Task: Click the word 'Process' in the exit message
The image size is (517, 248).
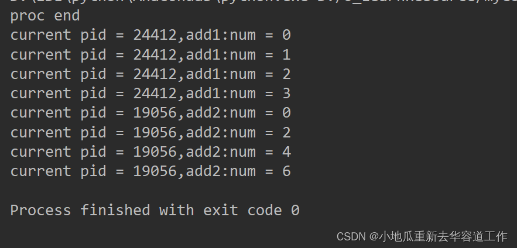Action: tap(40, 210)
